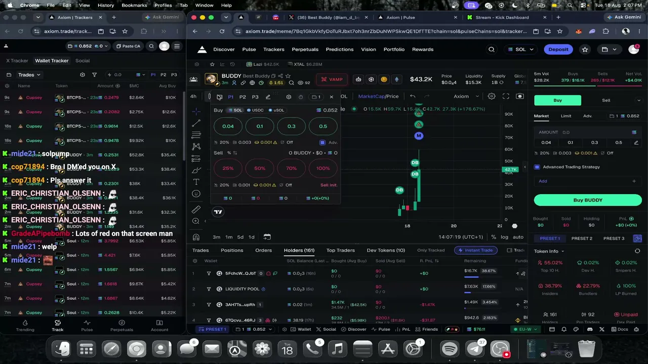Open the search icon in Axiom header

491,50
